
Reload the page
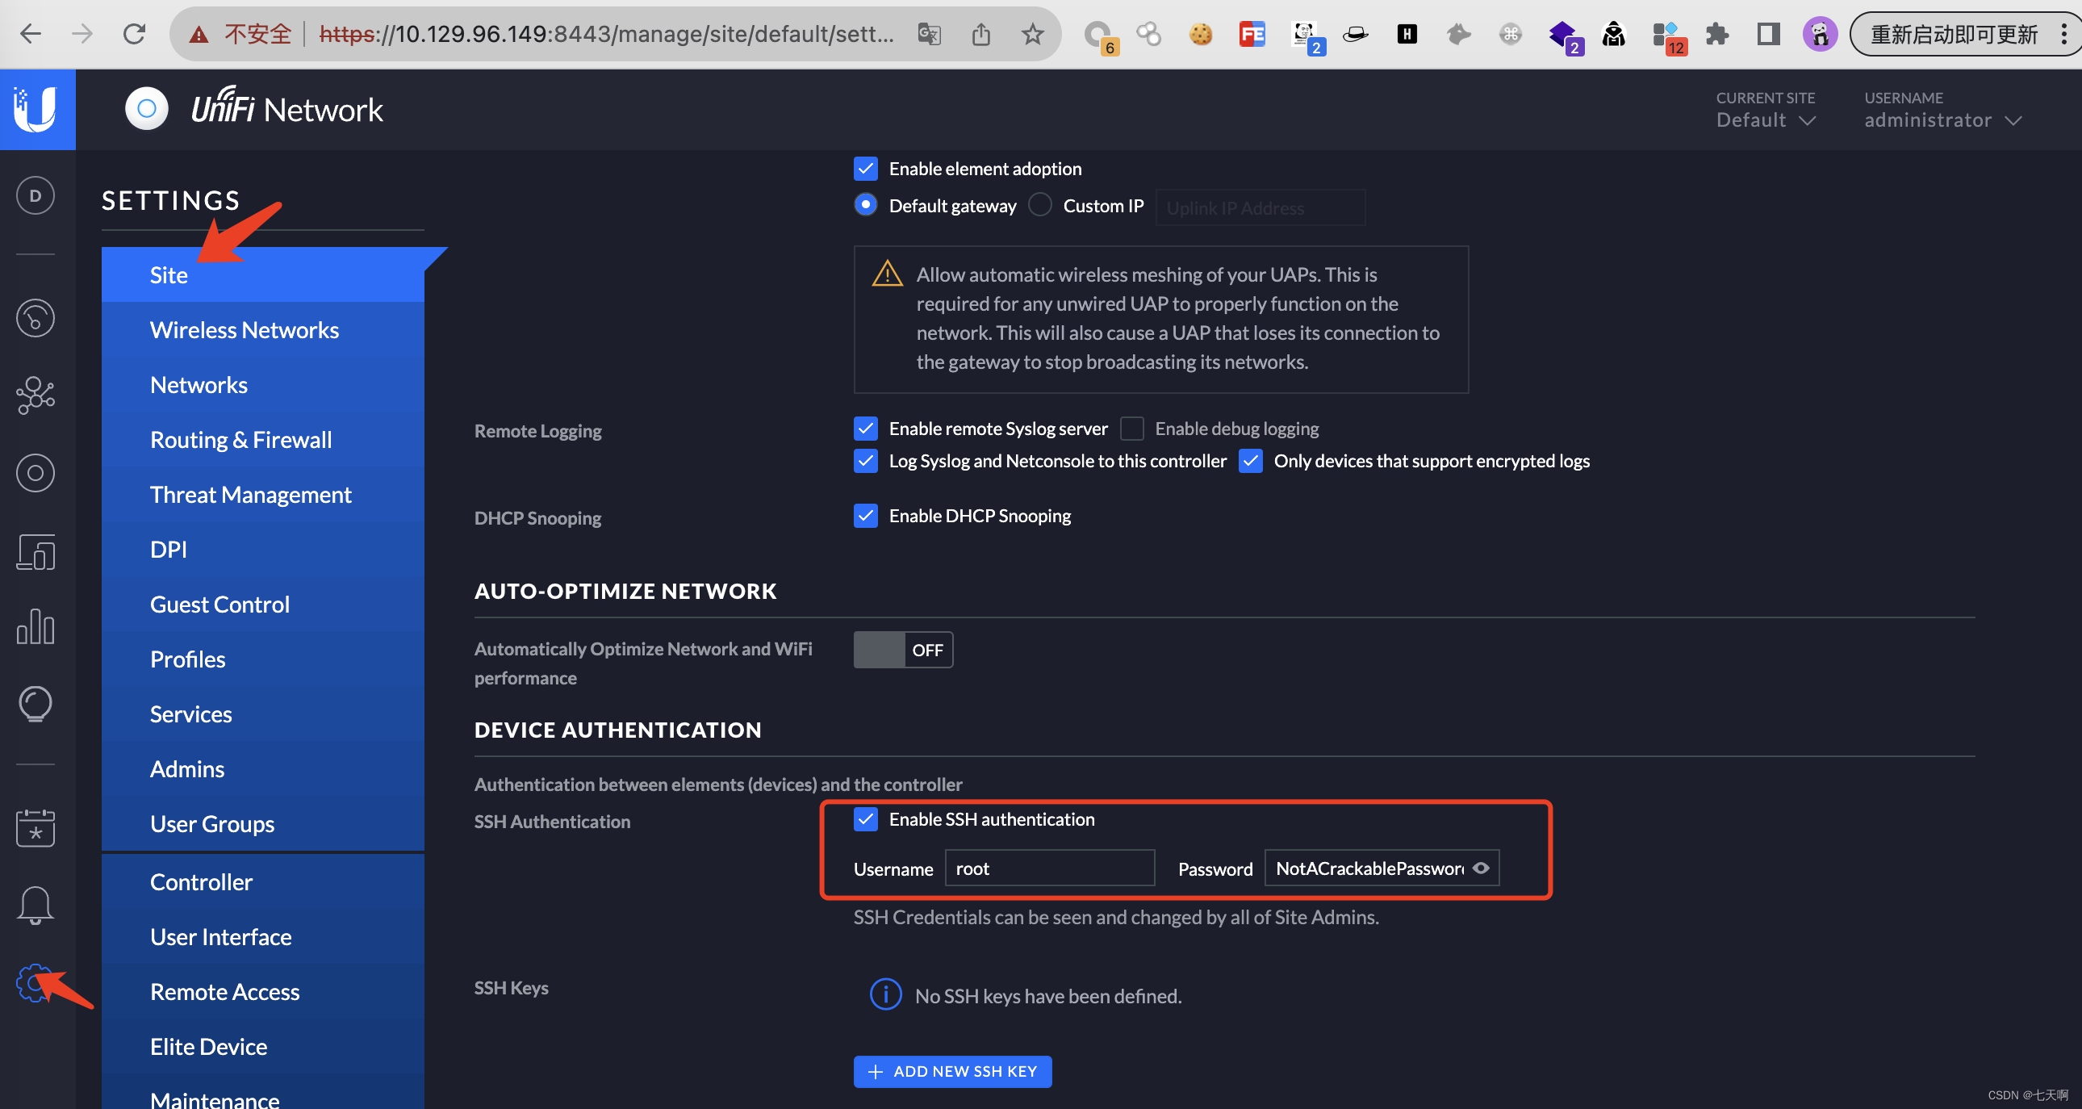tap(134, 34)
